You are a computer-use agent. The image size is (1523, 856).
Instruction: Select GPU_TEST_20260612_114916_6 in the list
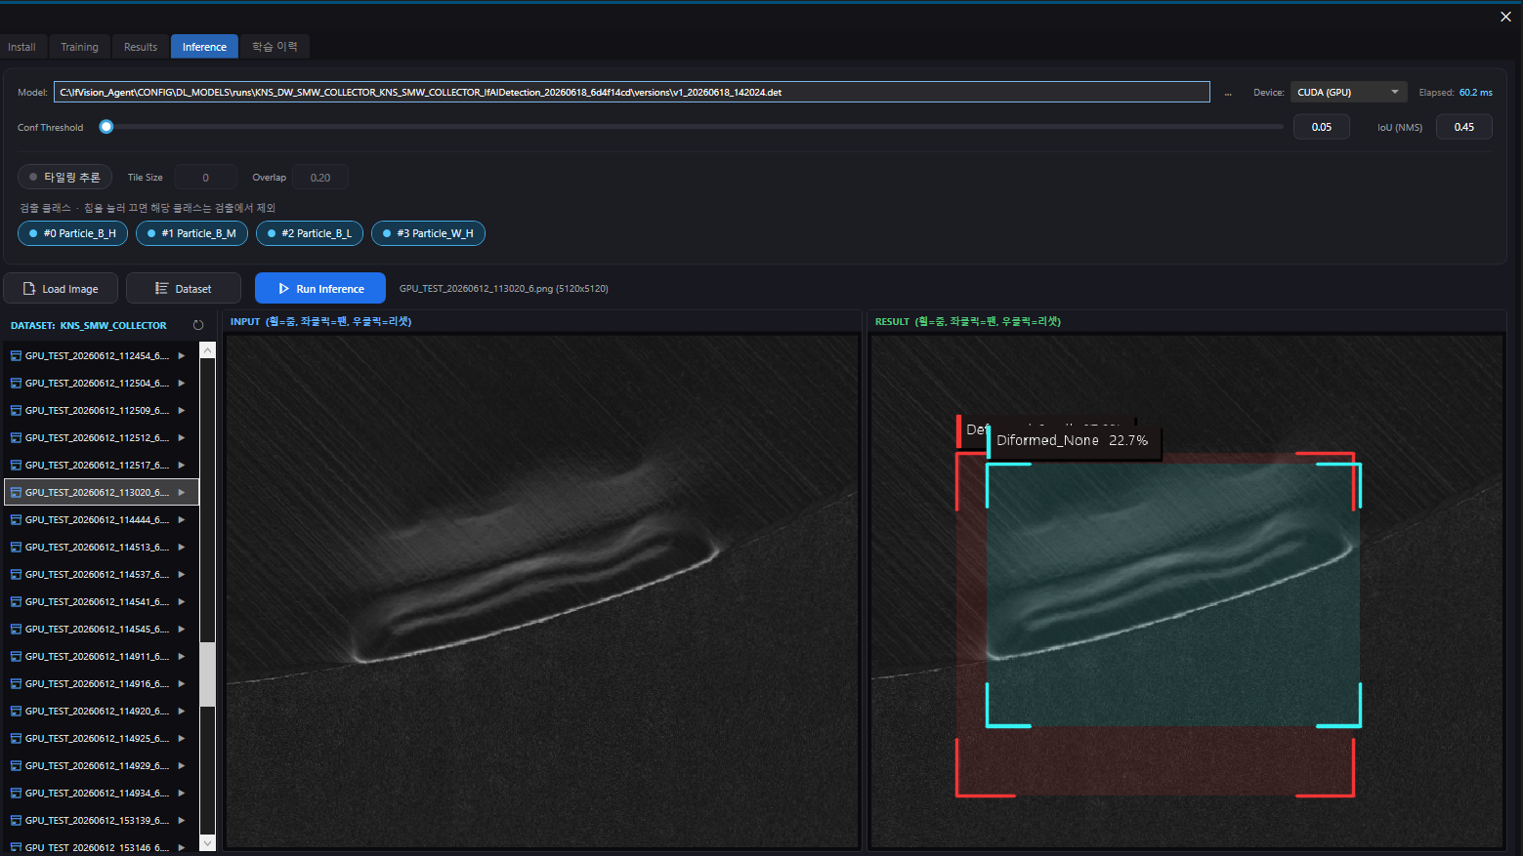pos(102,684)
